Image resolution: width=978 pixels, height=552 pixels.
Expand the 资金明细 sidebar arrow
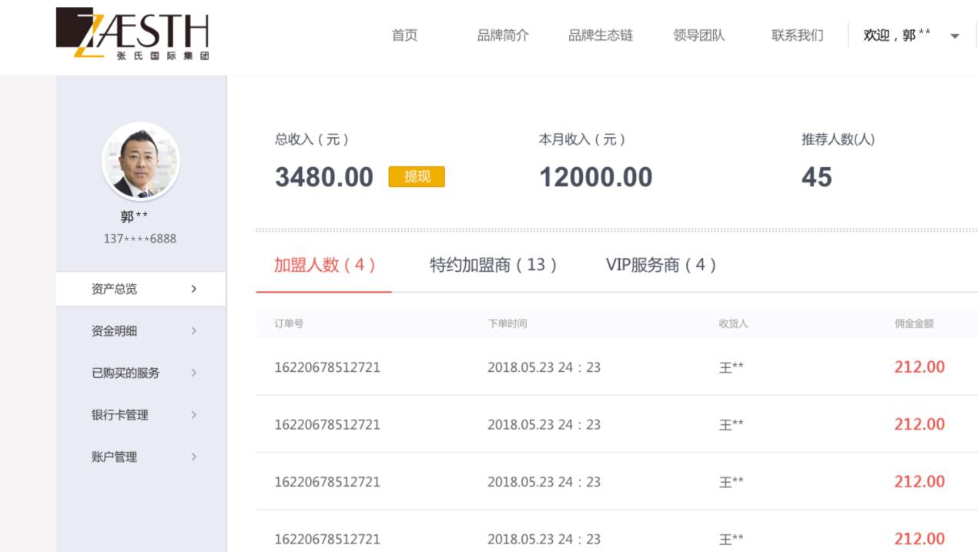click(194, 331)
